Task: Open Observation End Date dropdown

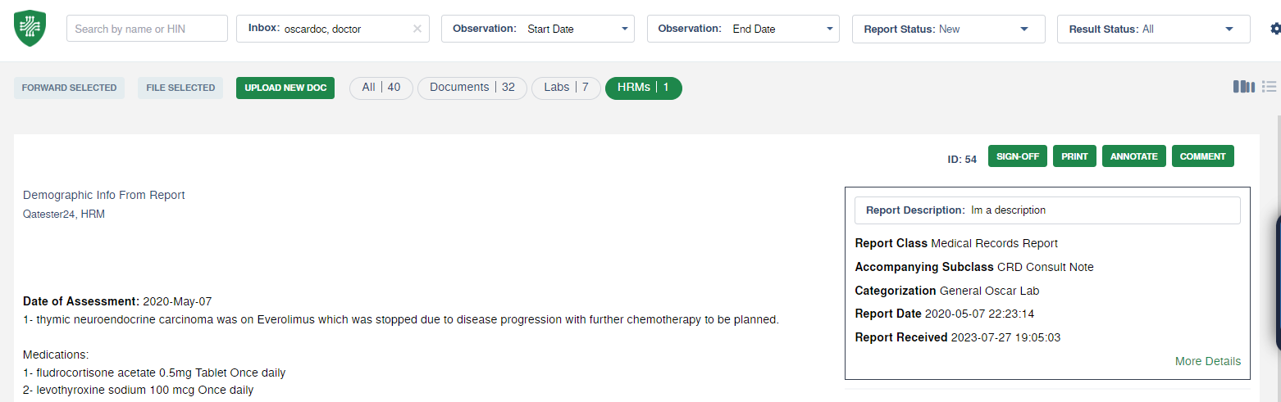Action: 743,29
